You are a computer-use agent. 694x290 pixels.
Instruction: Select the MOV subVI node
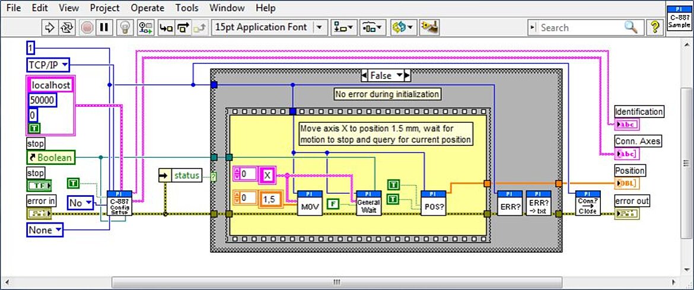click(310, 203)
